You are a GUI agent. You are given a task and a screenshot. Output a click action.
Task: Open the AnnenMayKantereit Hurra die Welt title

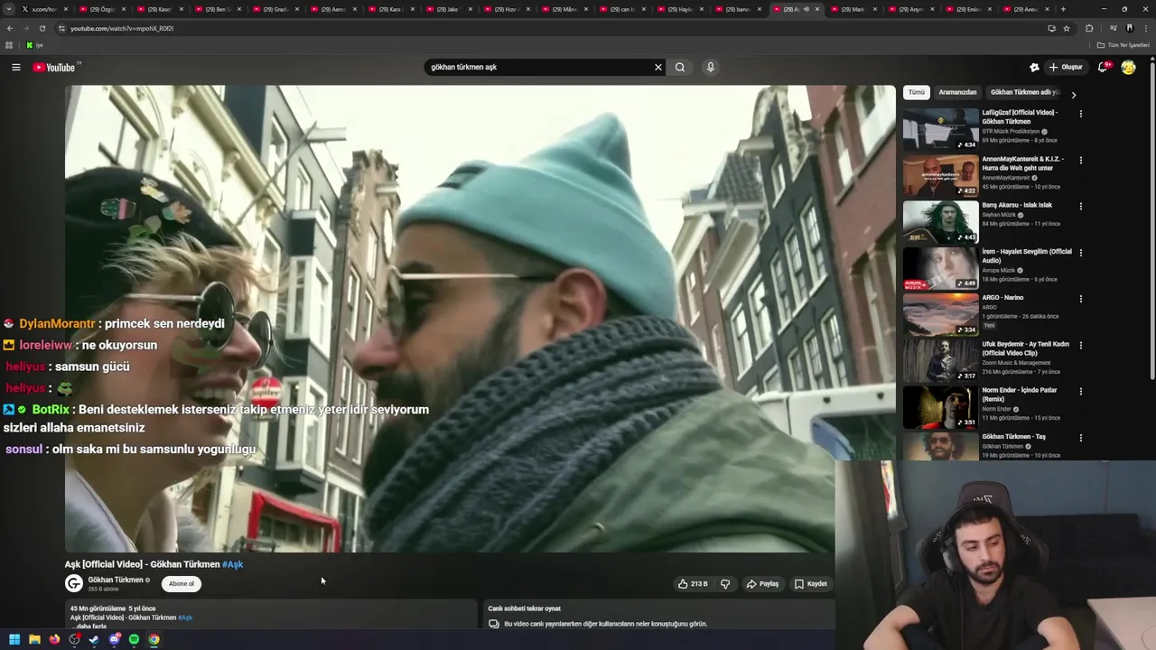pos(1022,163)
